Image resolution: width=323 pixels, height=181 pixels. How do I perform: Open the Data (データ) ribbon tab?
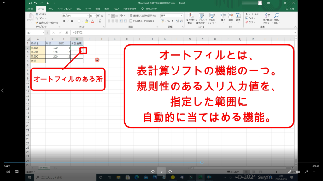[x=88, y=9]
